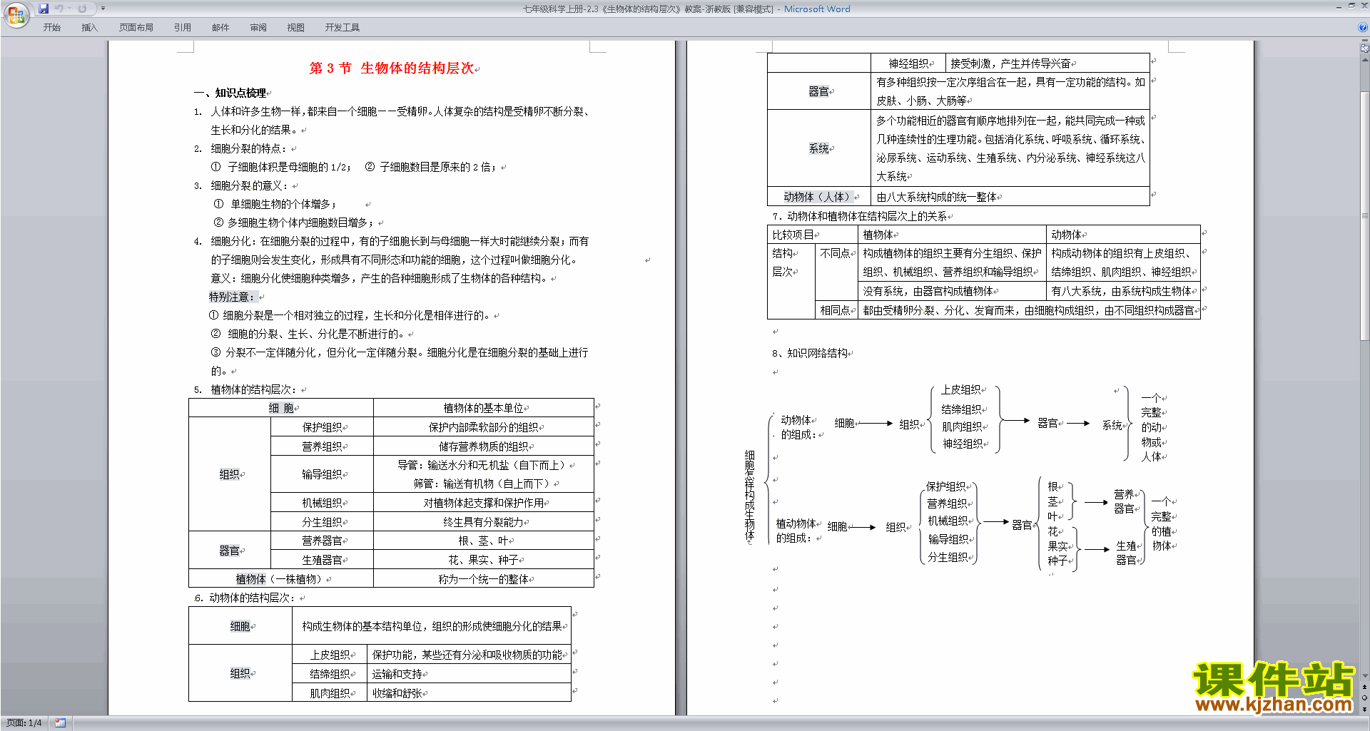This screenshot has height=731, width=1370.
Task: Click the 植物体（一株植物） table cell
Action: point(281,579)
